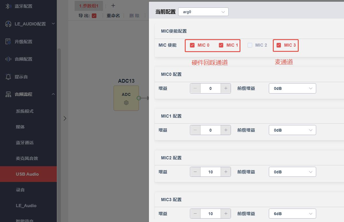Screen dimensions: 344x222
Task: Expand the side panel with the right arrow
Action: pyautogui.click(x=65, y=118)
